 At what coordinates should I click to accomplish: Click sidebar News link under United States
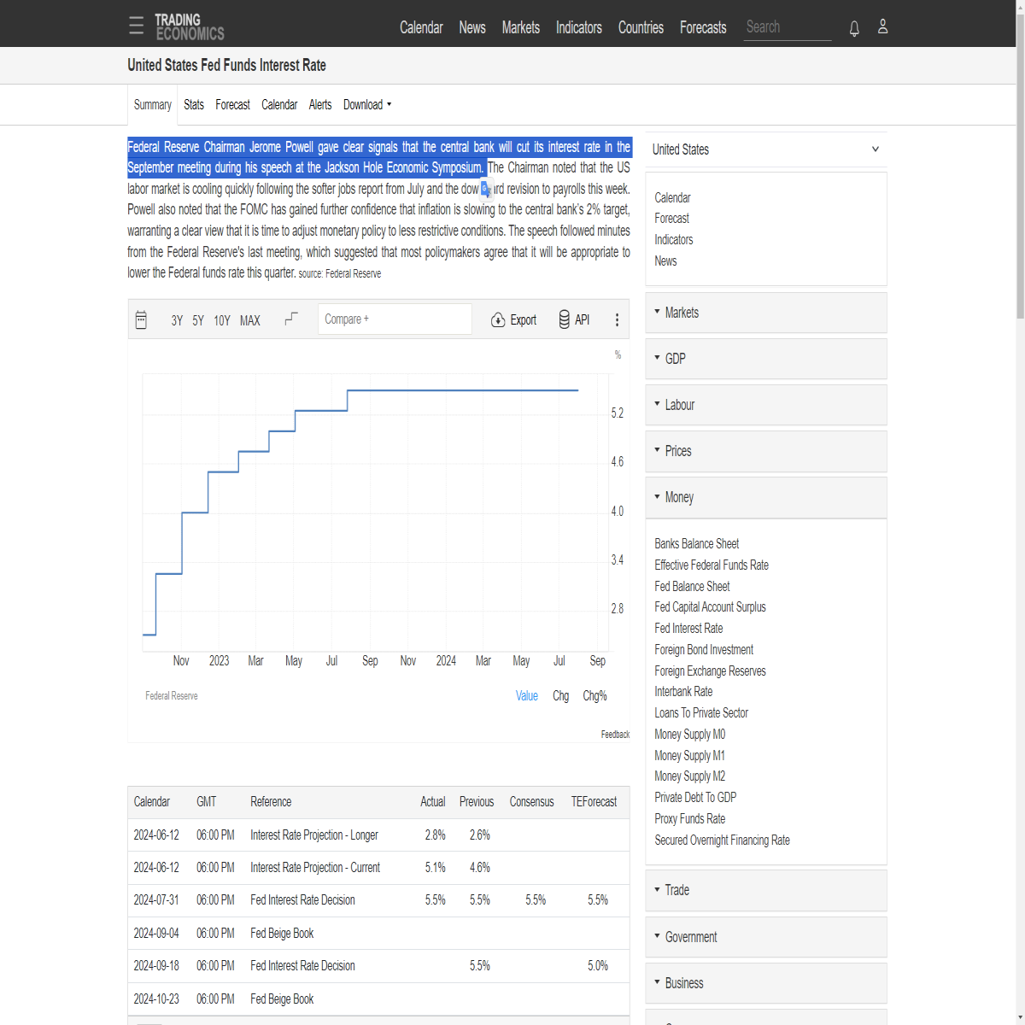665,261
